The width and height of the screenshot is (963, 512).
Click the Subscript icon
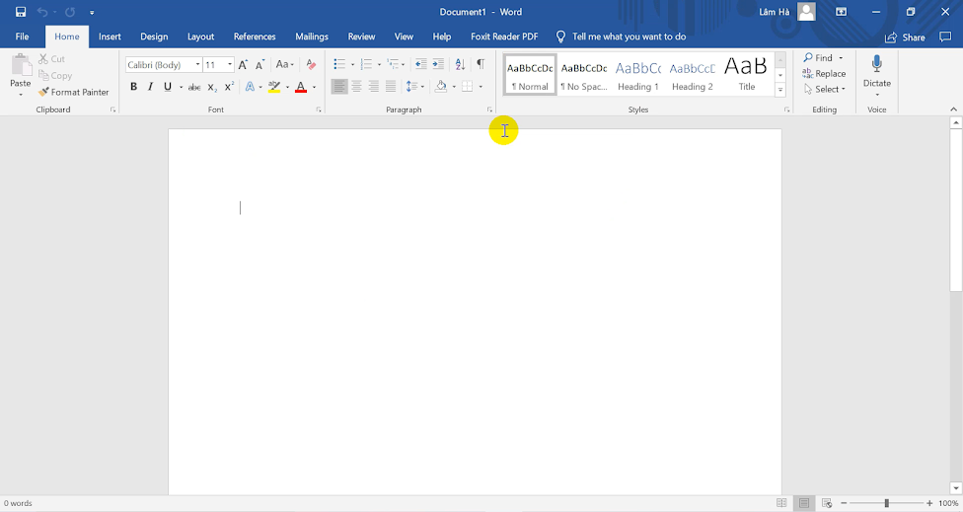tap(212, 87)
